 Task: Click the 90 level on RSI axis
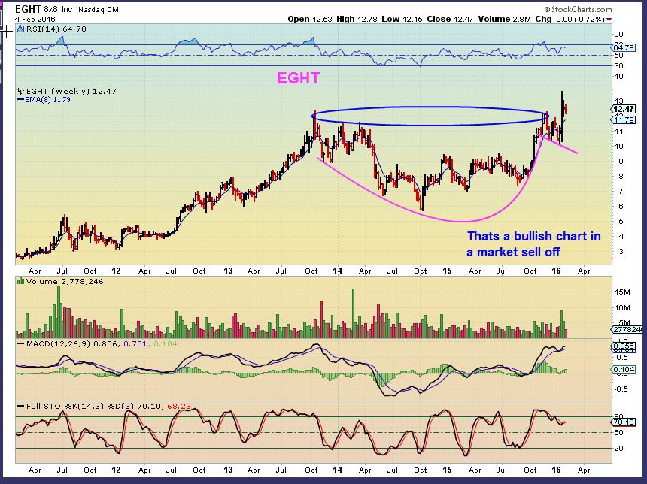(x=618, y=35)
